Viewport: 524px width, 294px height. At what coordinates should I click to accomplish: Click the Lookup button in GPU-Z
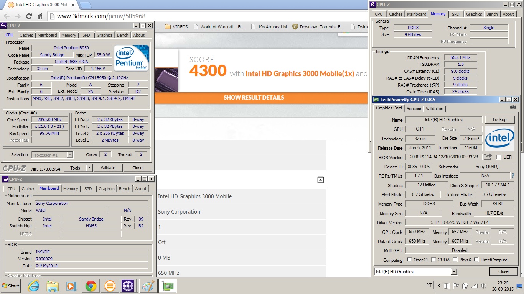tap(499, 119)
